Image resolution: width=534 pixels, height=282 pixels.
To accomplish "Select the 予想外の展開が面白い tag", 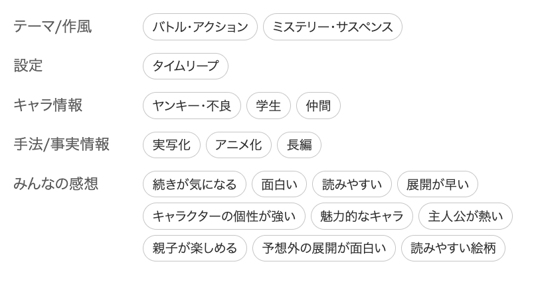I will click(x=324, y=248).
